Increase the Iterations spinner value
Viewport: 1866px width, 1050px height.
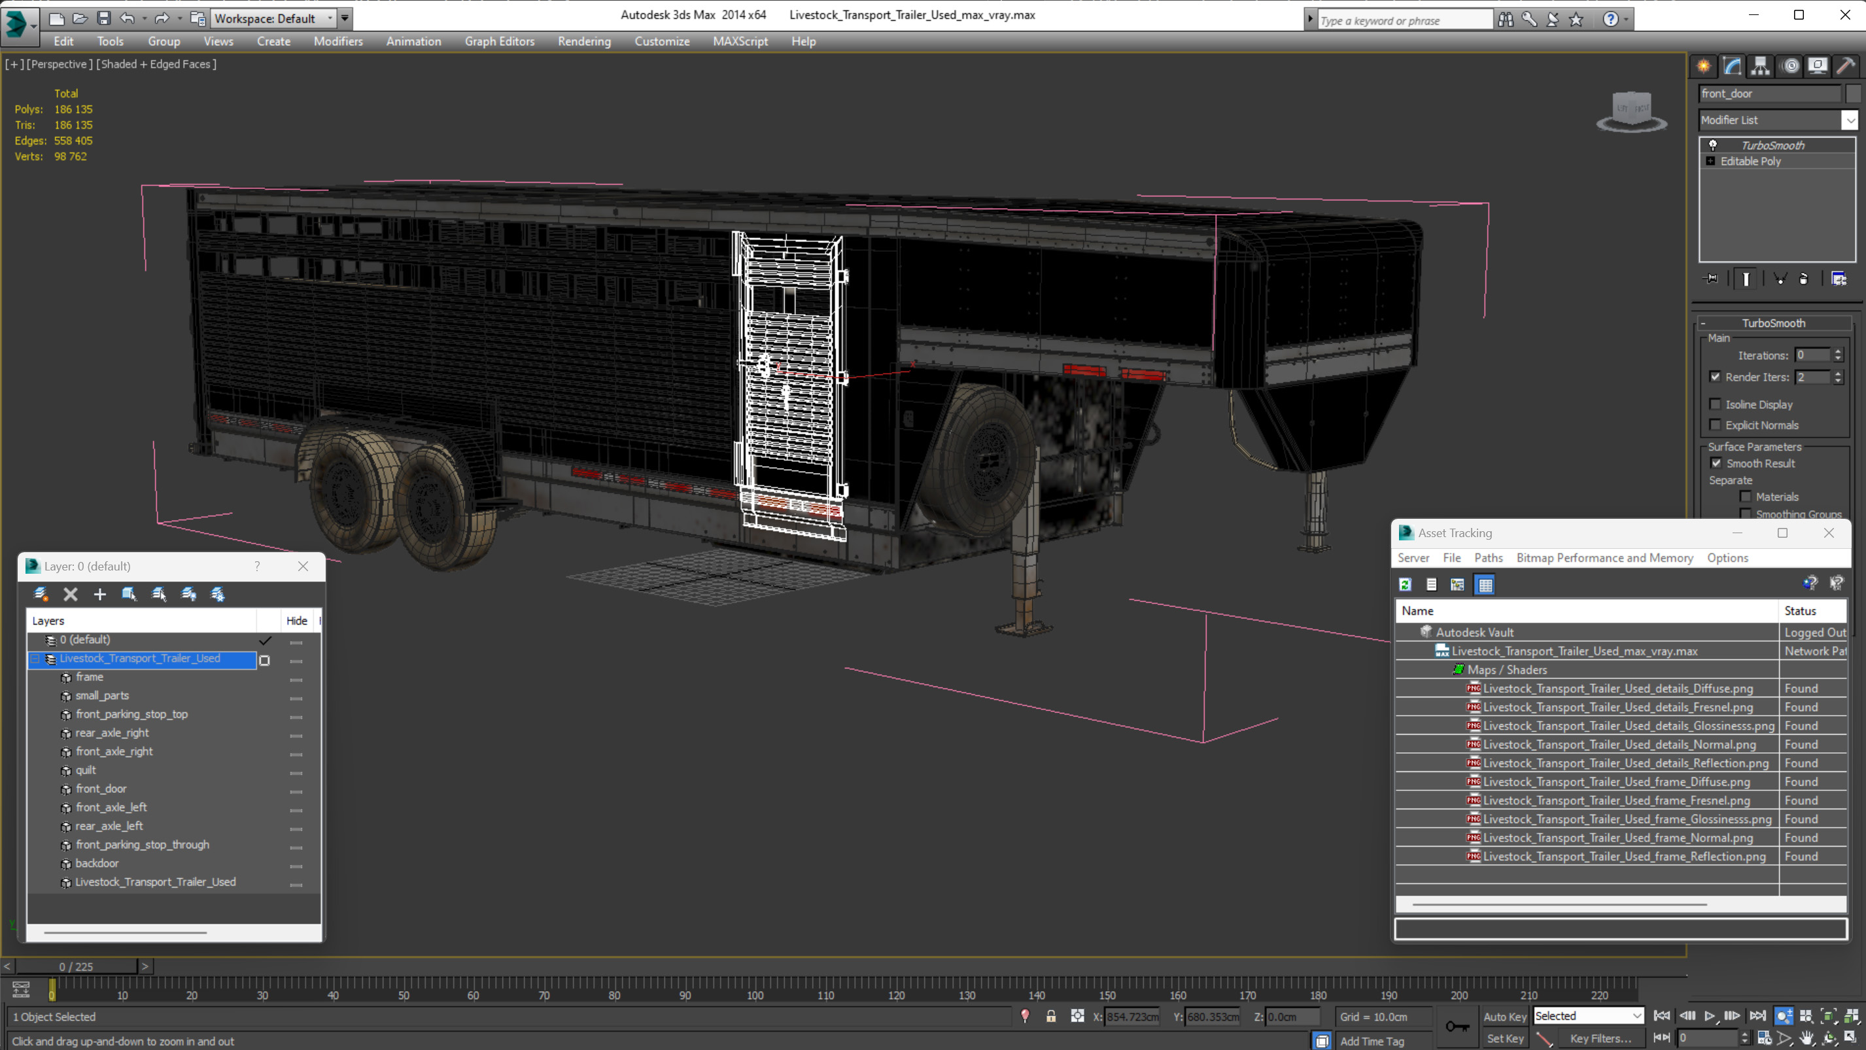point(1838,351)
